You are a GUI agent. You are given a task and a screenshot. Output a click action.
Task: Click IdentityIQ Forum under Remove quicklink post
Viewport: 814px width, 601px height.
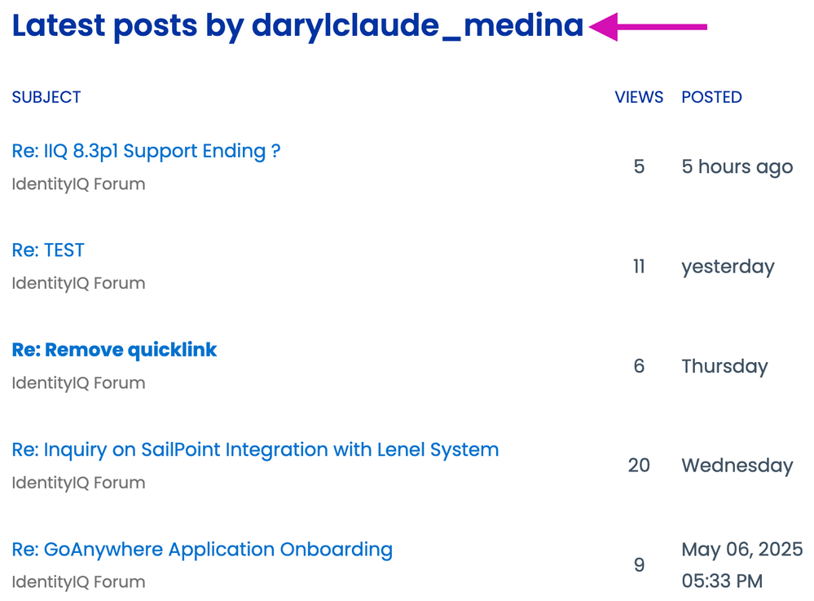(78, 383)
